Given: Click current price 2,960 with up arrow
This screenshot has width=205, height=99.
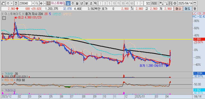Looking at the screenshot, I should pyautogui.click(x=13, y=9).
